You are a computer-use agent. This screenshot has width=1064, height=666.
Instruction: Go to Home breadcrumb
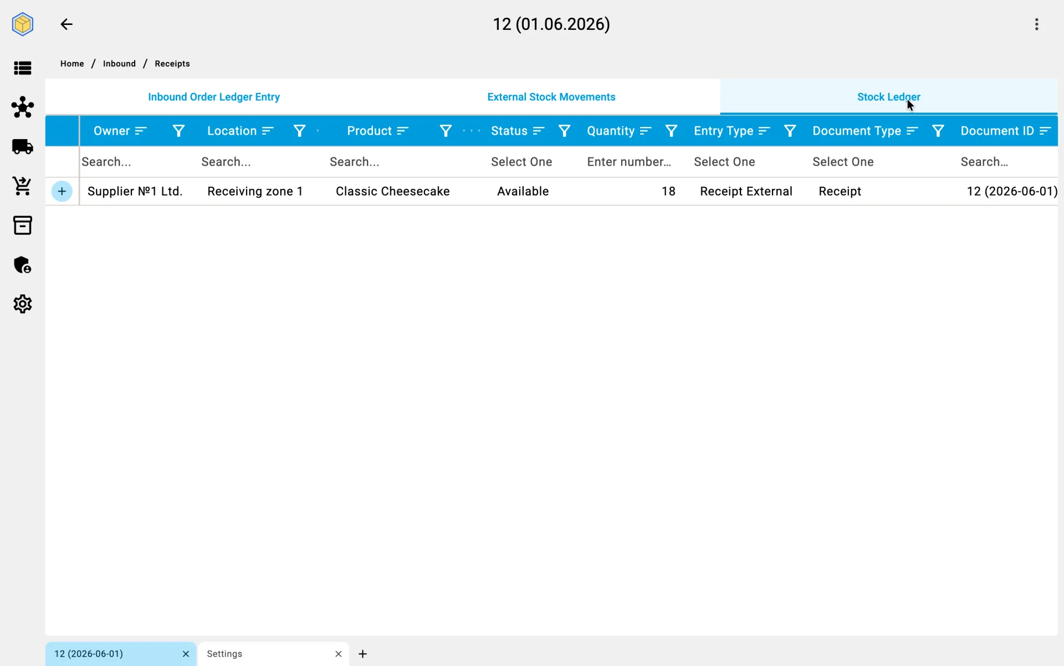pyautogui.click(x=72, y=64)
